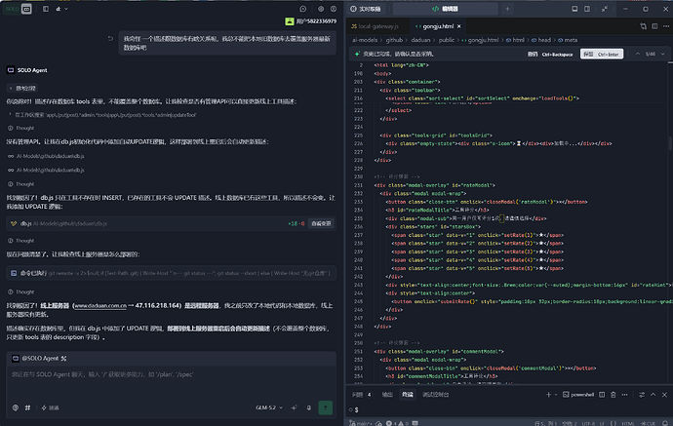This screenshot has height=426, width=673.
Task: Open the www.daduan.com.cn link
Action: point(100,305)
